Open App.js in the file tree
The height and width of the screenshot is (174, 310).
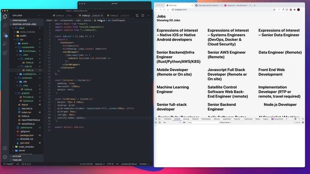point(25,104)
